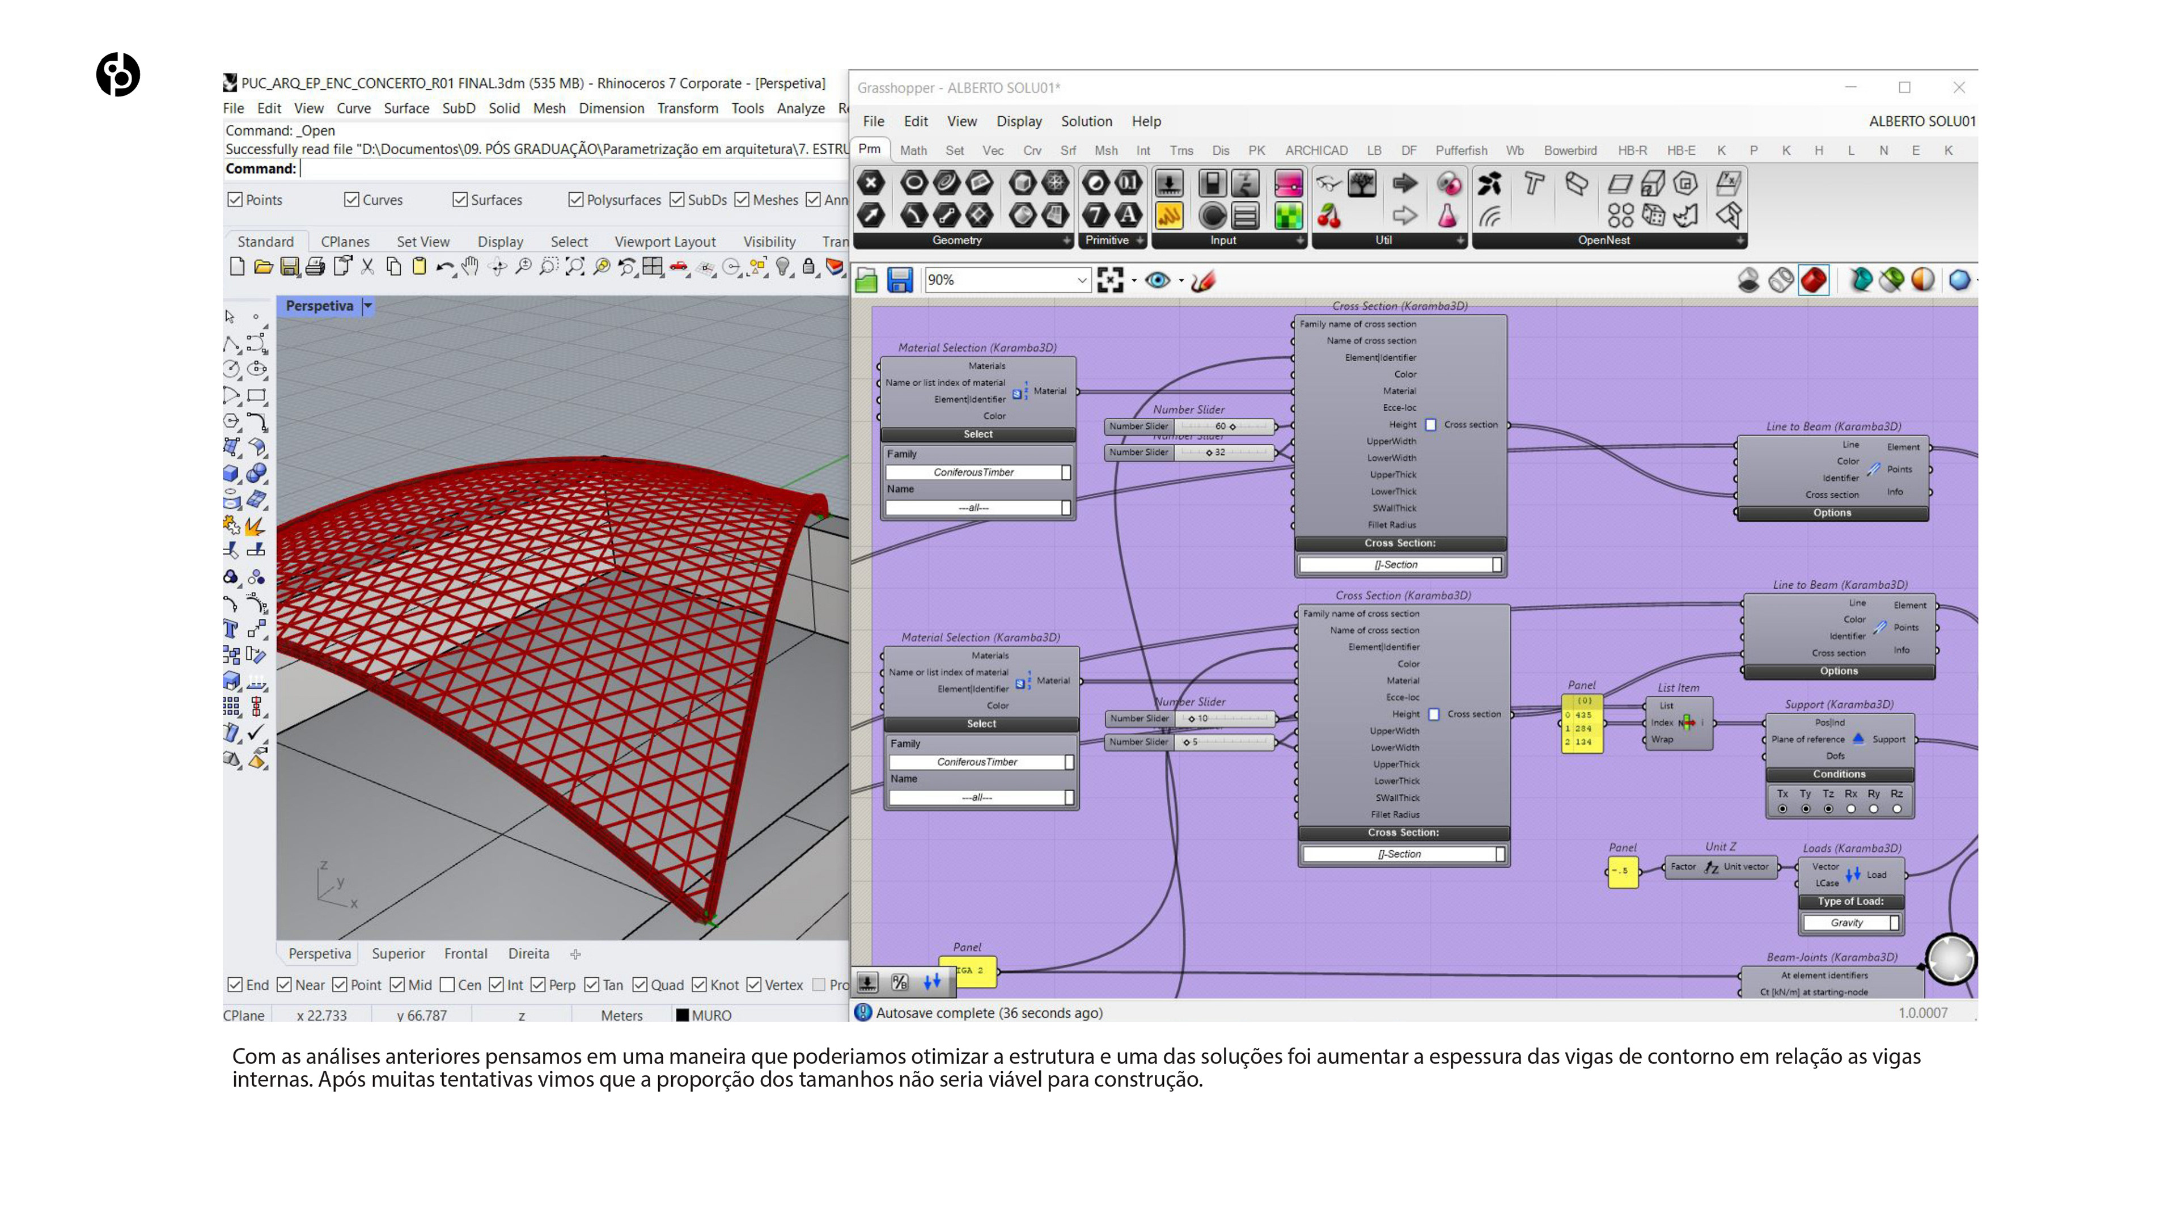Screen dimensions: 2177x1225
Task: Toggle the Tz support condition radio
Action: (x=1828, y=809)
